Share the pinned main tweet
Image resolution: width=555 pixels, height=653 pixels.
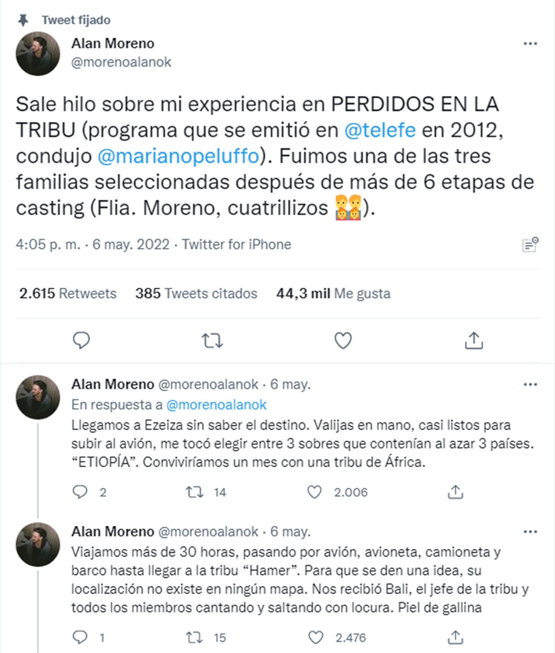(473, 340)
